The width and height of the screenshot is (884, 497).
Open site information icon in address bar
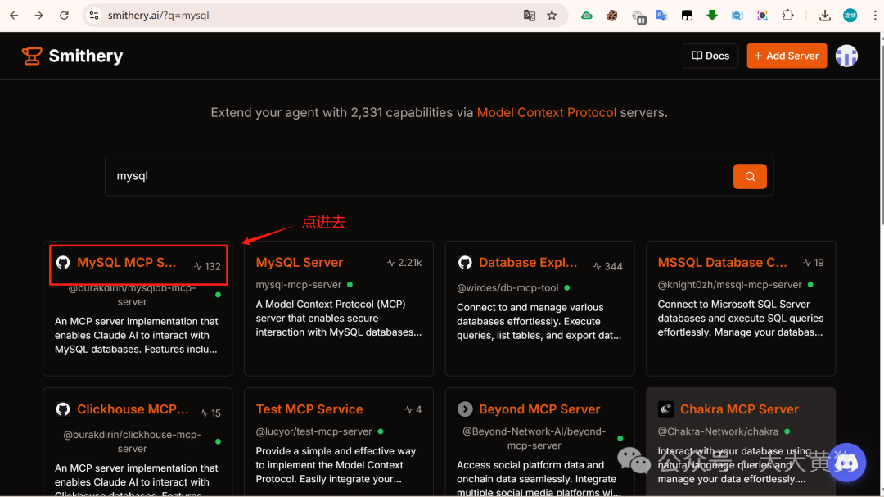(94, 16)
